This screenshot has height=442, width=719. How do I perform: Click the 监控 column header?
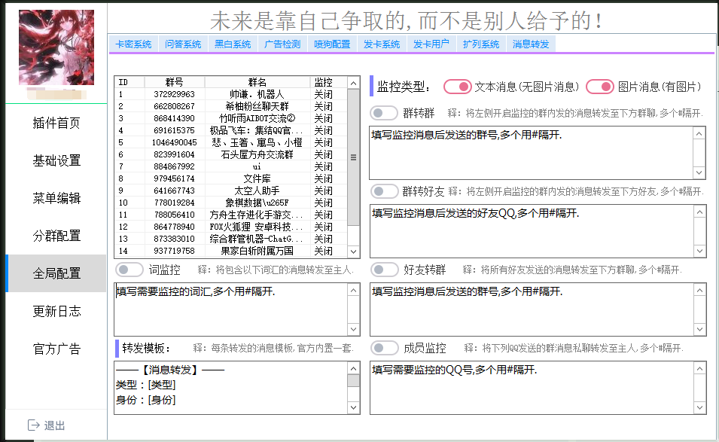pos(323,82)
